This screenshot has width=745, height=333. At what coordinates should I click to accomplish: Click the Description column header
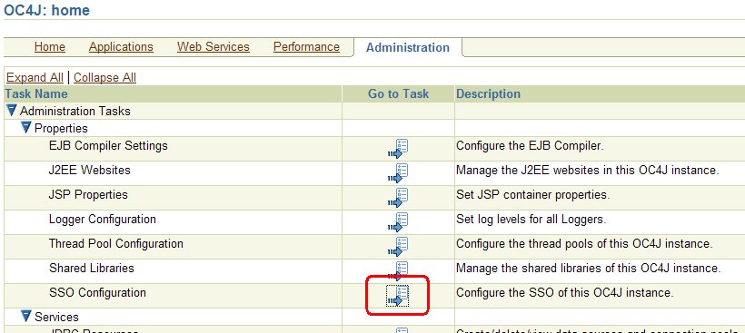point(489,94)
